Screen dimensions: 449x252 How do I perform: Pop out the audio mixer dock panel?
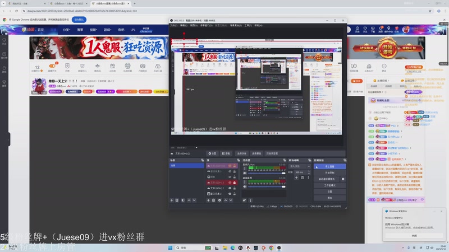click(285, 160)
